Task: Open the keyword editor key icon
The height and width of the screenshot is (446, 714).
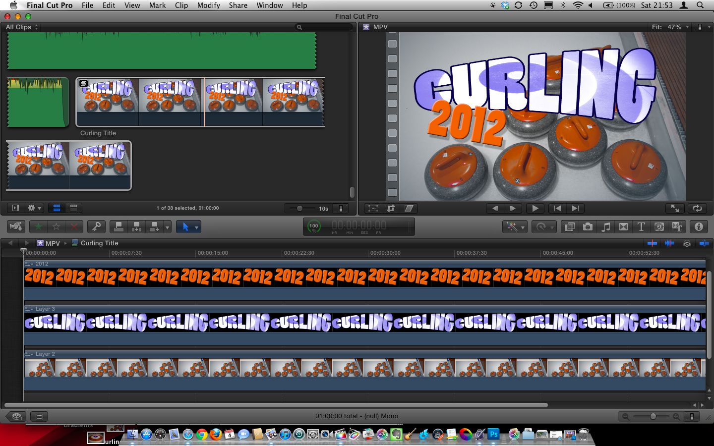Action: tap(96, 227)
